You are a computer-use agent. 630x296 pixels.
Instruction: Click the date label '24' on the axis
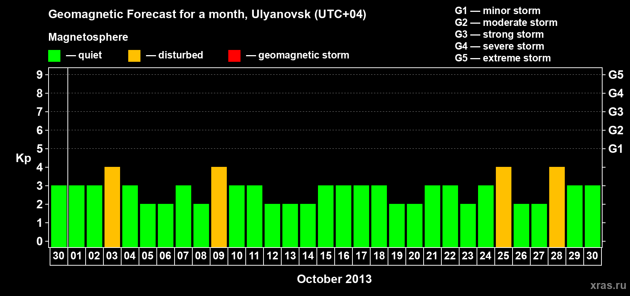(x=485, y=256)
